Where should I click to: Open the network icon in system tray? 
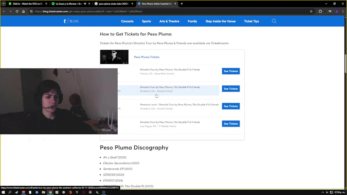click(x=331, y=192)
